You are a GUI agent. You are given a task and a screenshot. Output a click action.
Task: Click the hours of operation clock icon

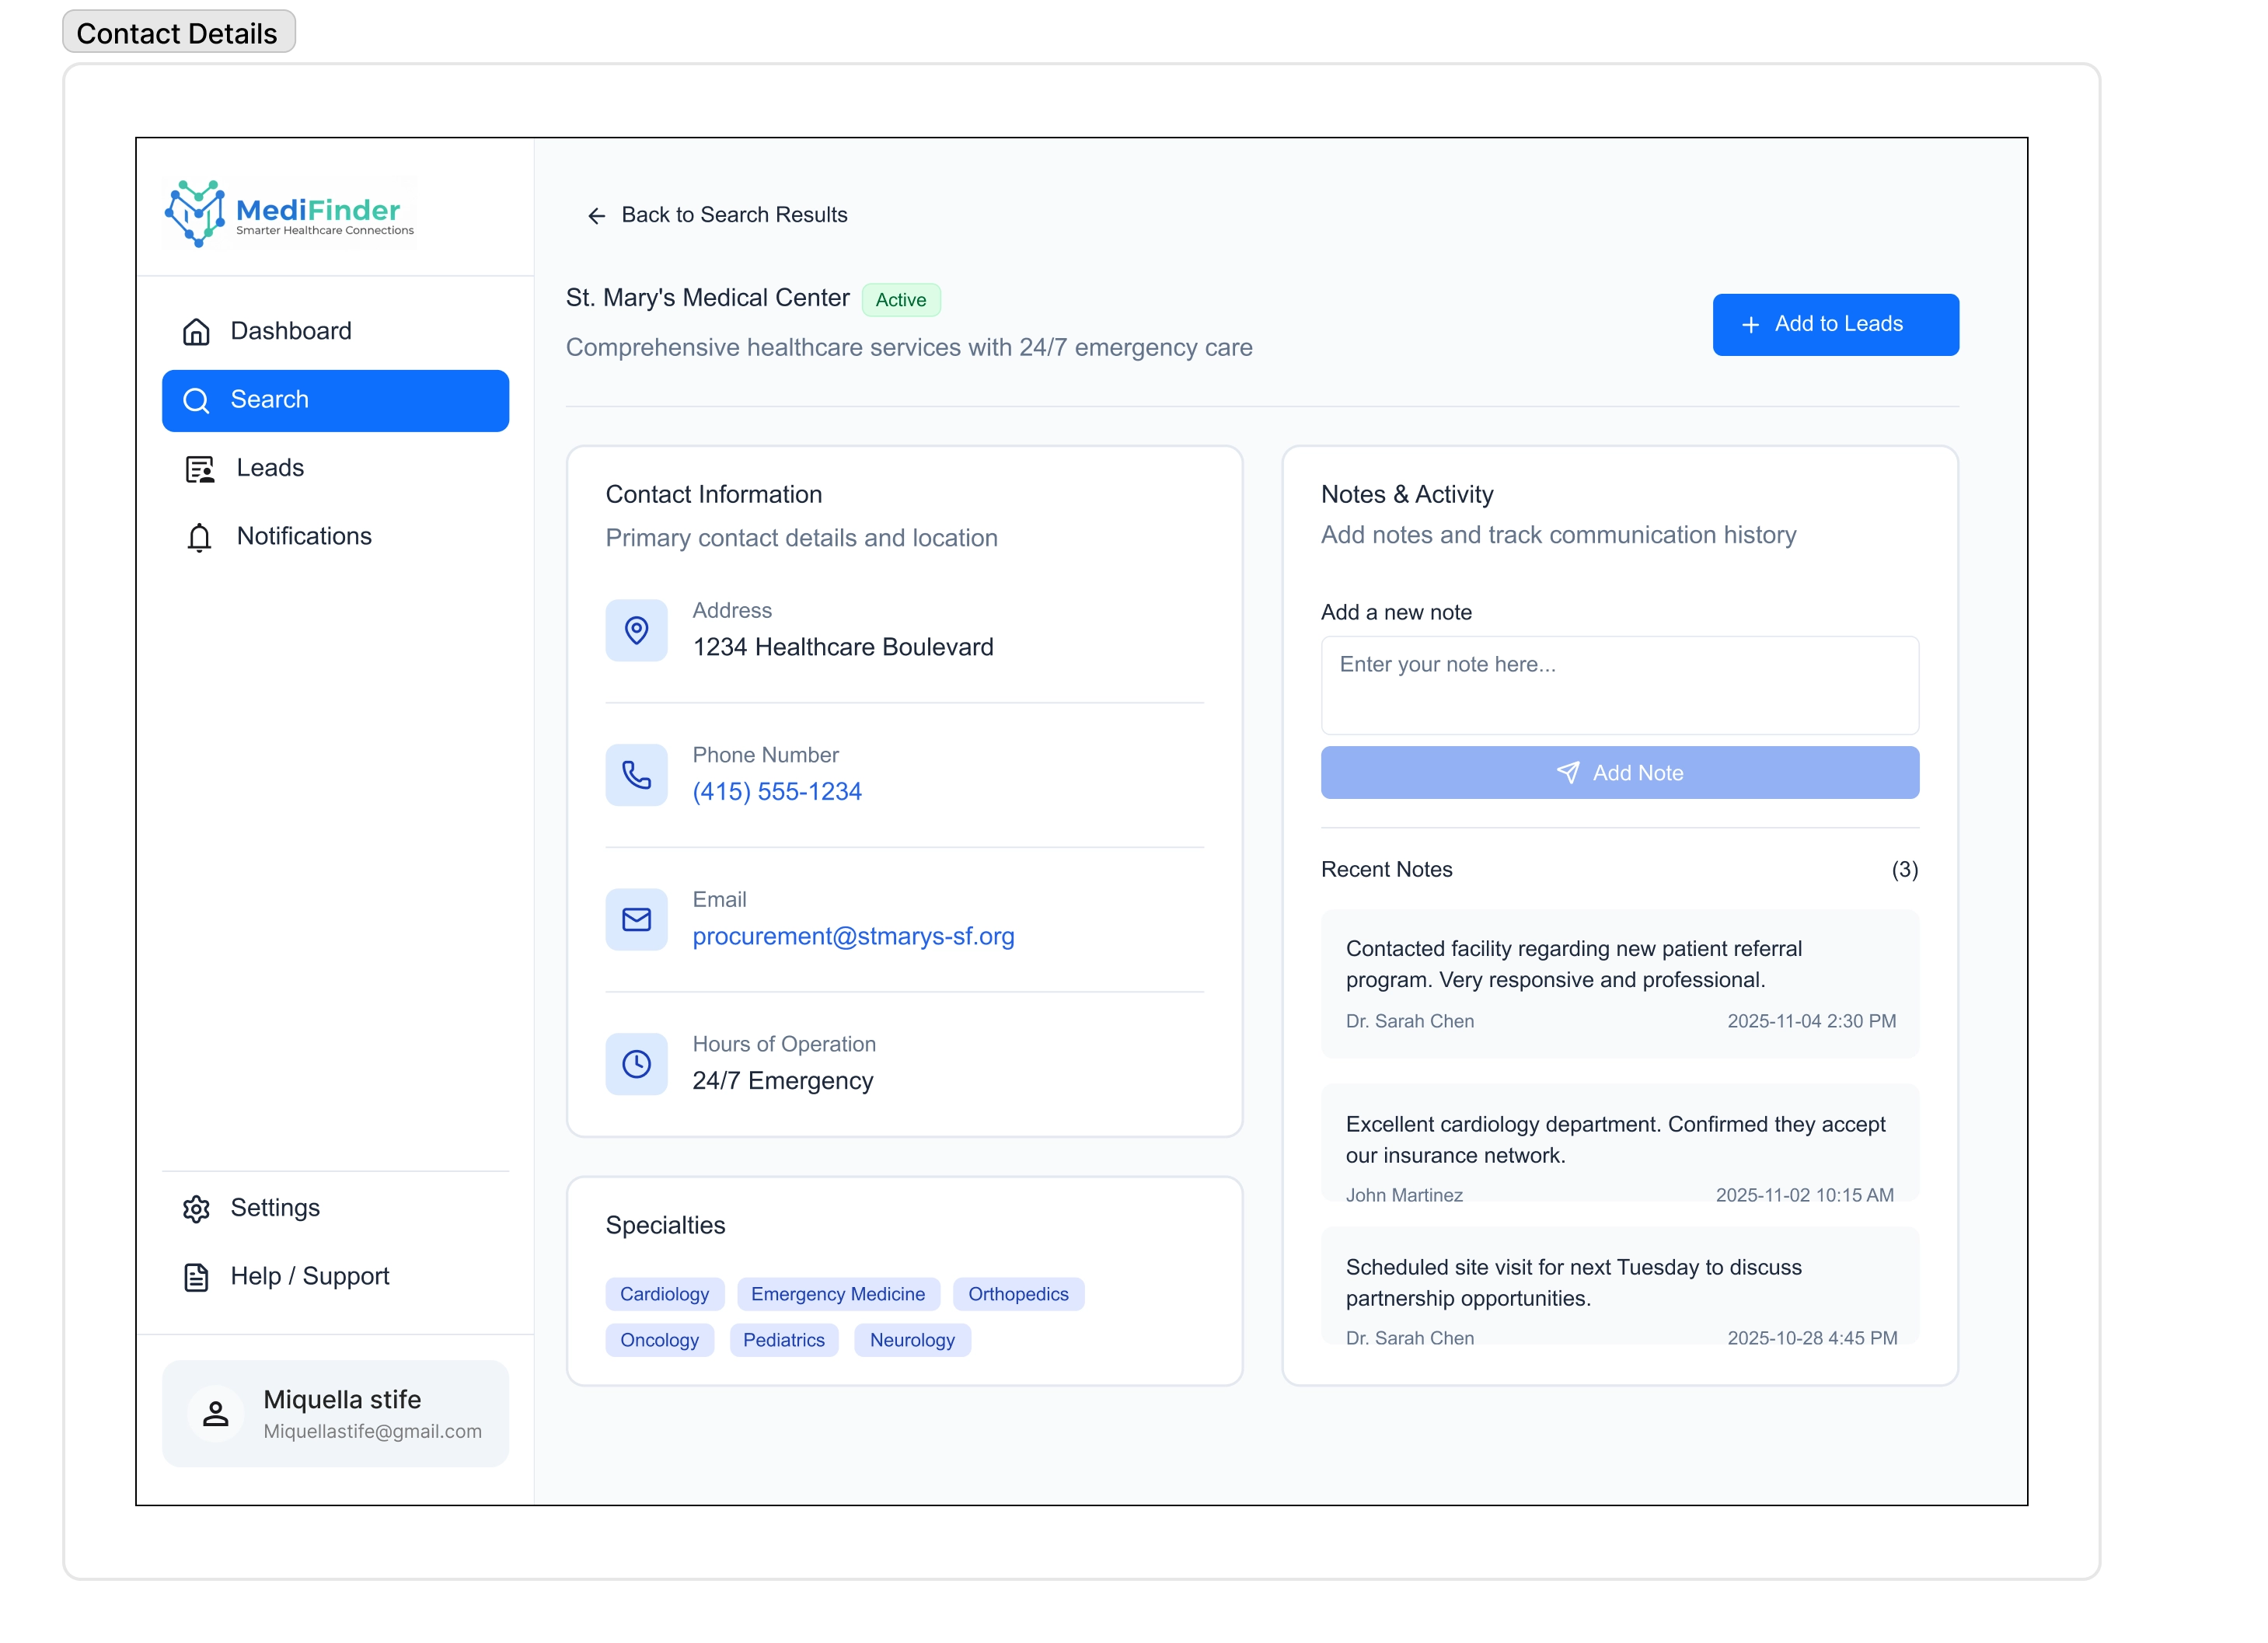pos(636,1064)
